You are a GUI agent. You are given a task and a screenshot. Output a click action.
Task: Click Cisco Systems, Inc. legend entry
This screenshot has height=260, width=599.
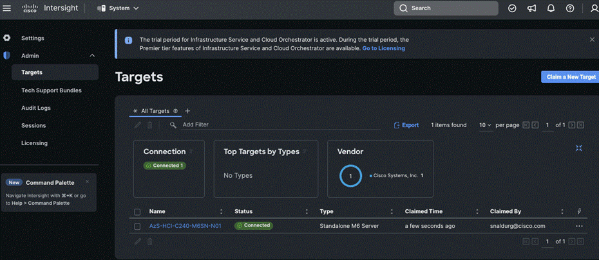click(396, 176)
